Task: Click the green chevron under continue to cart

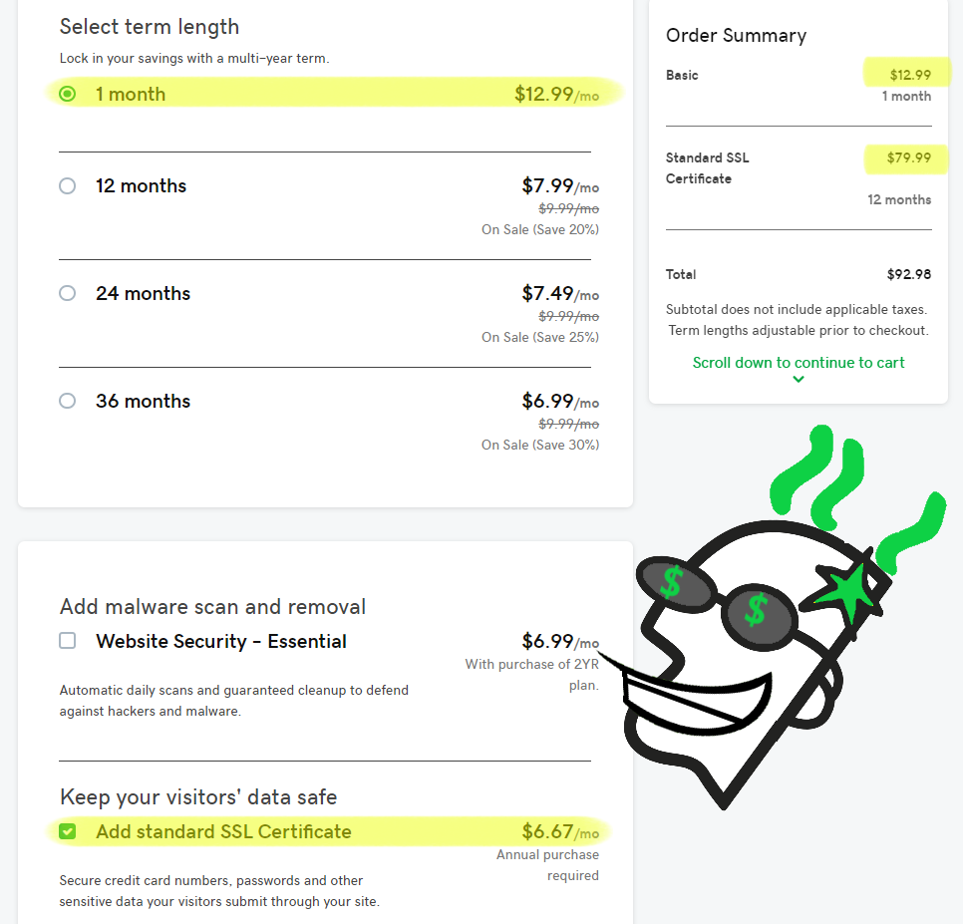Action: tap(799, 380)
